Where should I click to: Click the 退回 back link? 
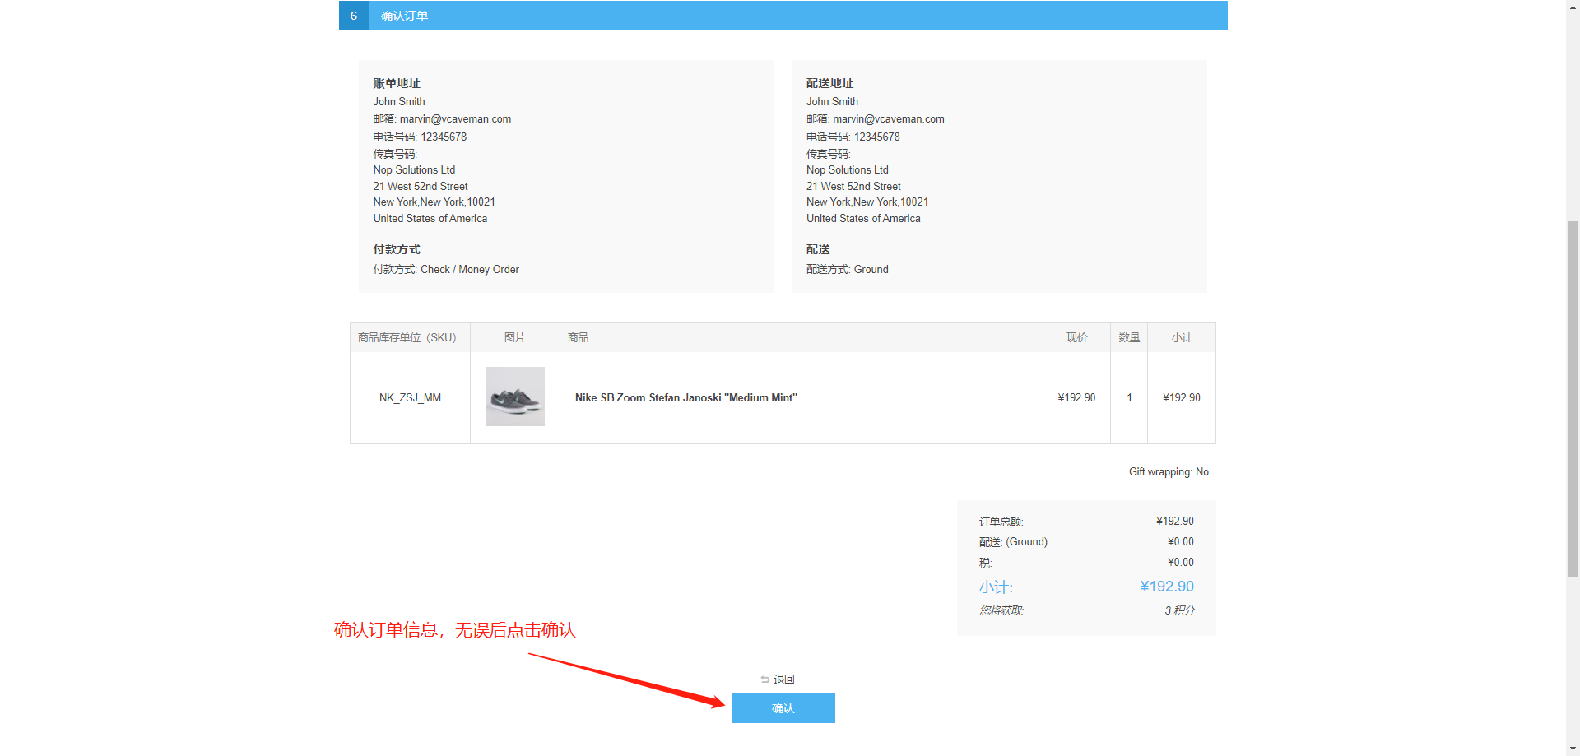[783, 679]
